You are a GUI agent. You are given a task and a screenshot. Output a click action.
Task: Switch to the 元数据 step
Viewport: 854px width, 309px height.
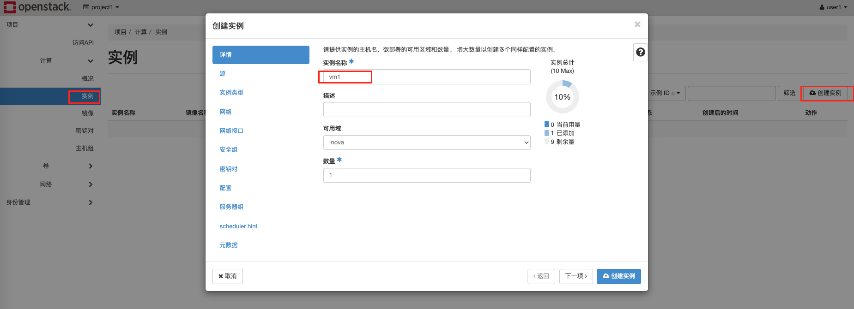coord(228,245)
